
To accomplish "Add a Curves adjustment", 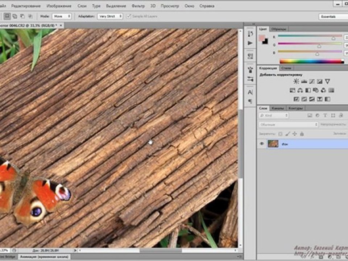I will click(312, 82).
